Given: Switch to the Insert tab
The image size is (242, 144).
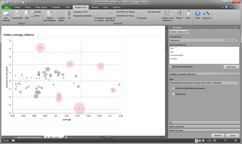Looking at the screenshot, I should [28, 7].
